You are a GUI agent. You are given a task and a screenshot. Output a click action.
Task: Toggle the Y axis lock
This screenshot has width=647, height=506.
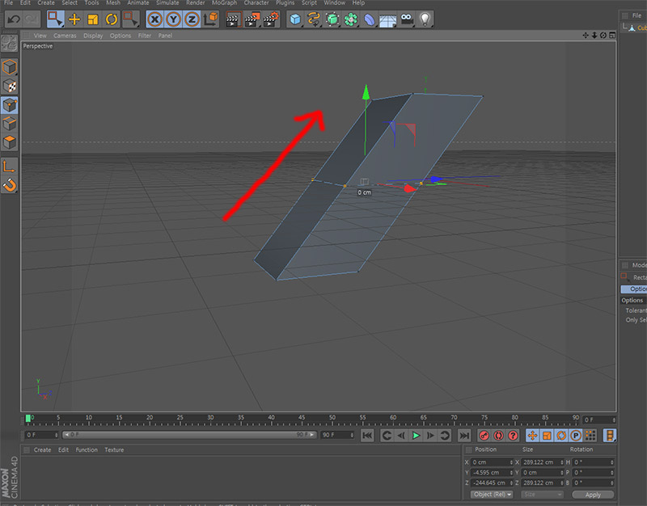pos(173,19)
